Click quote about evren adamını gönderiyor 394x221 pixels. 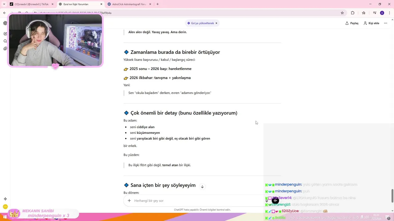[x=170, y=93]
